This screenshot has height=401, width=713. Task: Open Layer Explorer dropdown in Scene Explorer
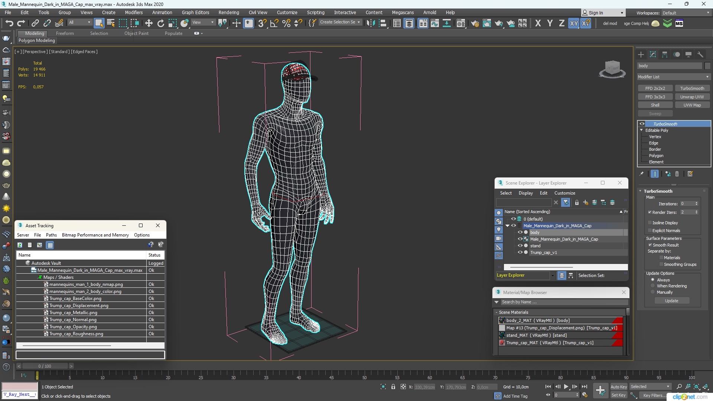tap(553, 276)
